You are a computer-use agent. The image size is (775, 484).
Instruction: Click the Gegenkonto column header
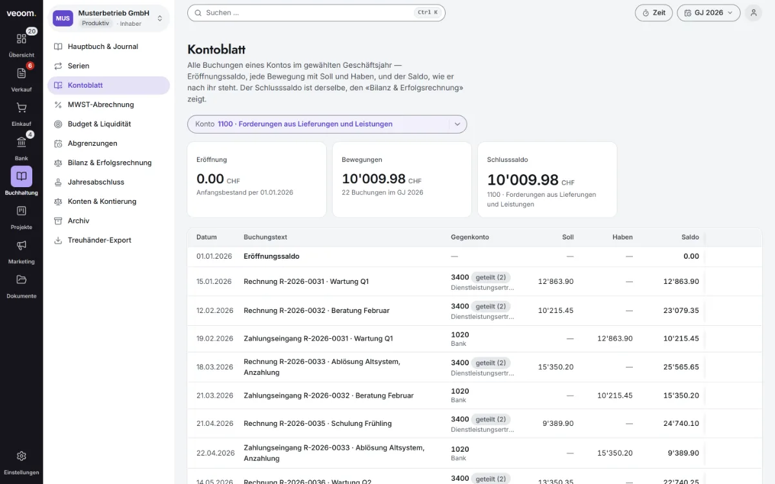470,237
